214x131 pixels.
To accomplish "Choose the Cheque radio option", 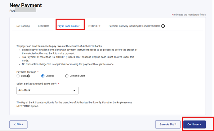I will 43,76.
